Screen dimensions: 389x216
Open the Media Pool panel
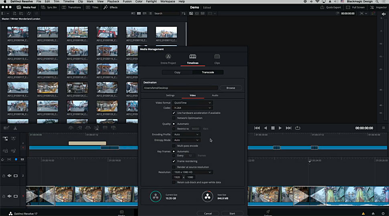tap(26, 7)
